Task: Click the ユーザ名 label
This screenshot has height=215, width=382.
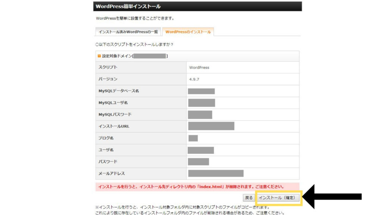Action: click(106, 150)
